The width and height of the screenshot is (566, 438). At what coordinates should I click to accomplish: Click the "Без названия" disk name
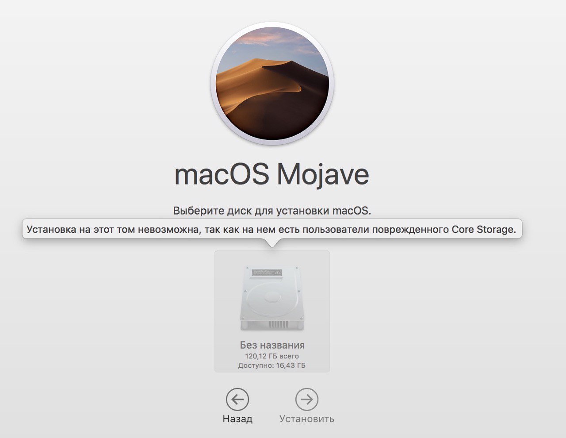pyautogui.click(x=272, y=345)
